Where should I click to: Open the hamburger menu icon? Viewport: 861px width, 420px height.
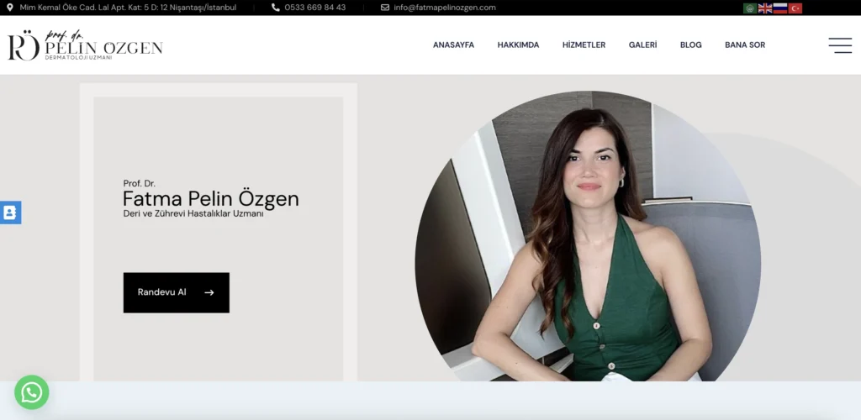[x=840, y=45]
